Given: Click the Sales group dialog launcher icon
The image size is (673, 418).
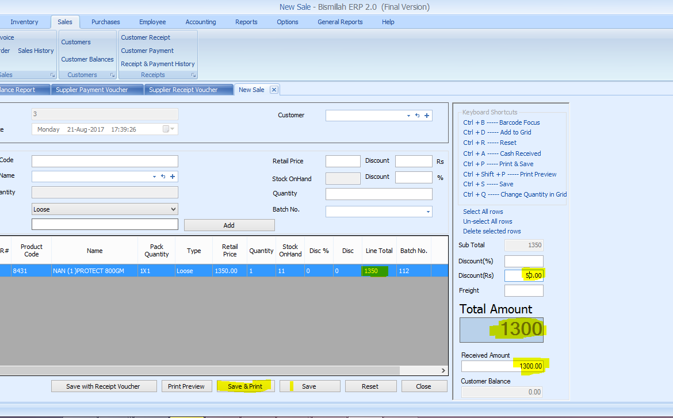Looking at the screenshot, I should point(52,75).
